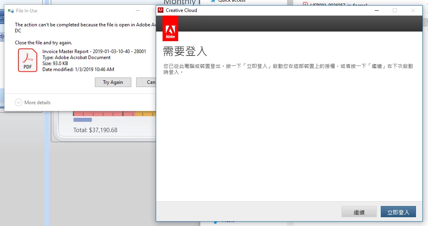Image resolution: width=428 pixels, height=226 pixels.
Task: Minimize the Creative Cloud window
Action: click(377, 10)
